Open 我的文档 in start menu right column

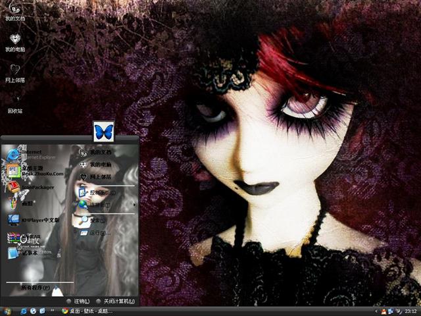tap(95, 152)
